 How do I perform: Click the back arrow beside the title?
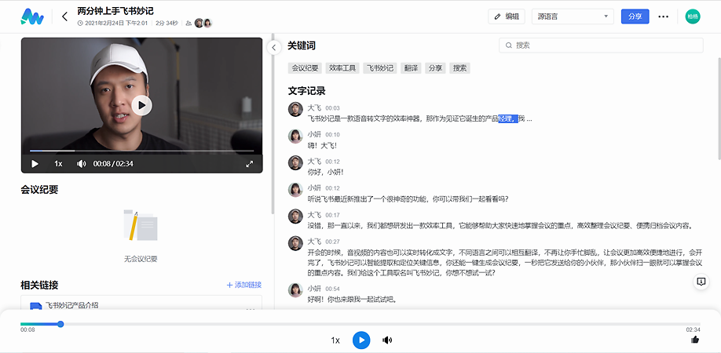click(64, 16)
